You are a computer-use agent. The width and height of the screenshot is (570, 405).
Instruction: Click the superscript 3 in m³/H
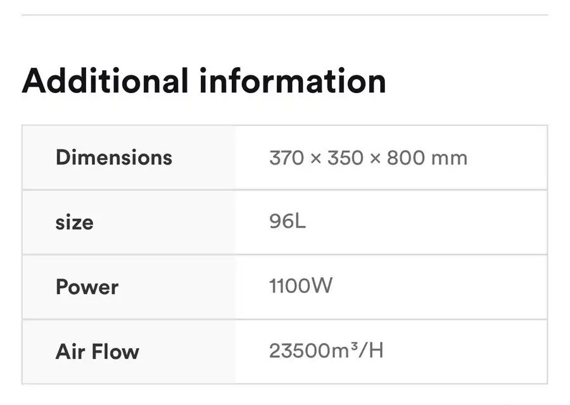coord(356,346)
